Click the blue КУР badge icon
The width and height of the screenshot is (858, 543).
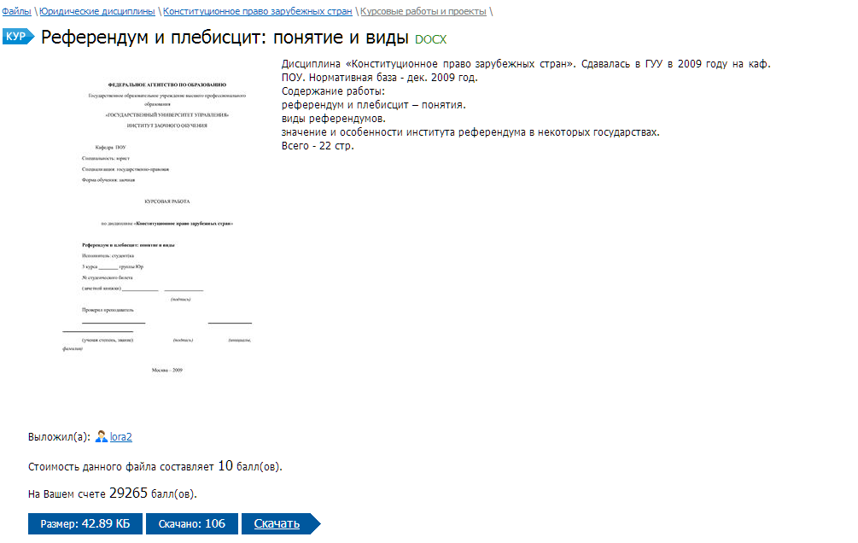point(17,37)
